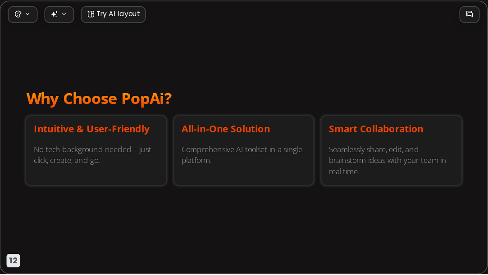Open the AI sparkle tools dropdown
Screen dimensions: 488x275
(59, 14)
